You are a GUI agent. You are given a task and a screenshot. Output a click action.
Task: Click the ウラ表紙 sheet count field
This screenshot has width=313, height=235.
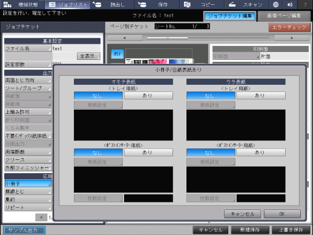(x=261, y=198)
